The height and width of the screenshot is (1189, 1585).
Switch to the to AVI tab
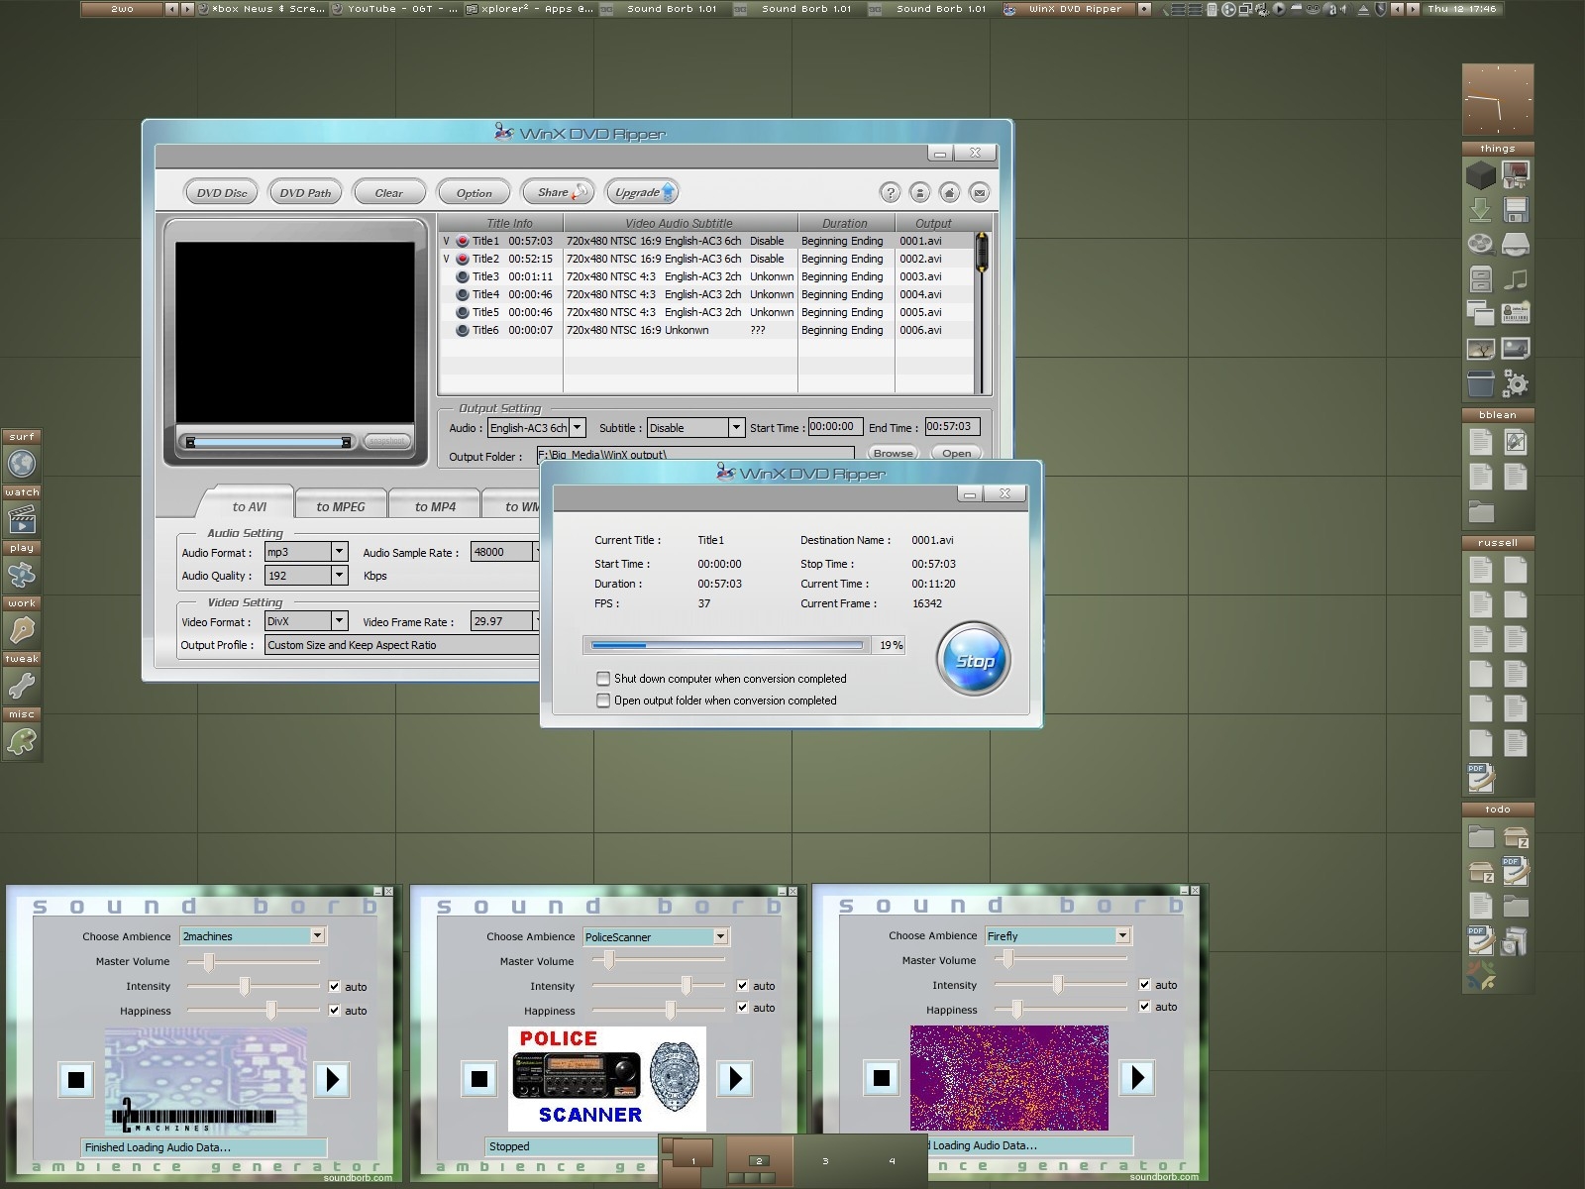(249, 506)
